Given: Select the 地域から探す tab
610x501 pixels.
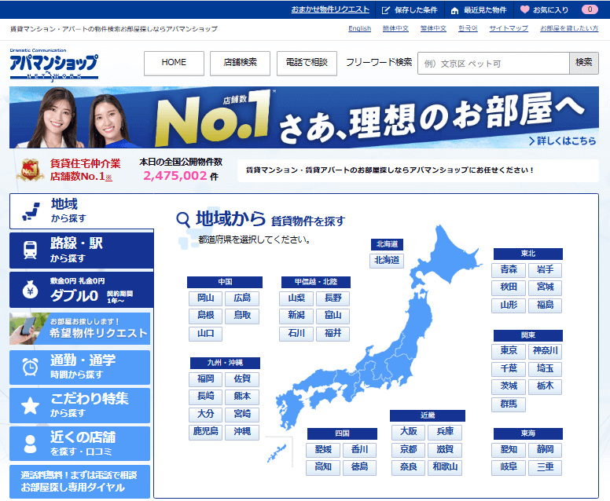Looking at the screenshot, I should (x=81, y=210).
